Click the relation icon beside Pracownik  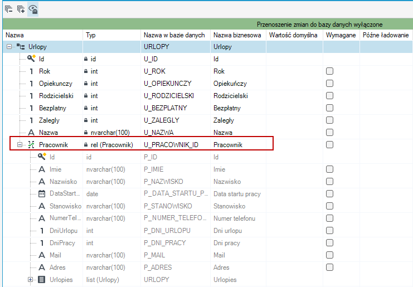[31, 144]
